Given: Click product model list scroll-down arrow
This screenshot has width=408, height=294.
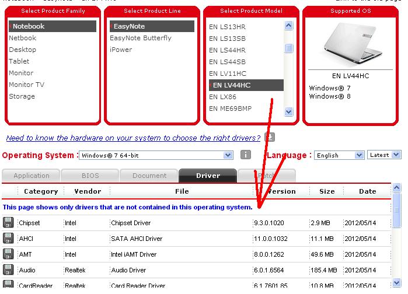Looking at the screenshot, I should coord(288,112).
